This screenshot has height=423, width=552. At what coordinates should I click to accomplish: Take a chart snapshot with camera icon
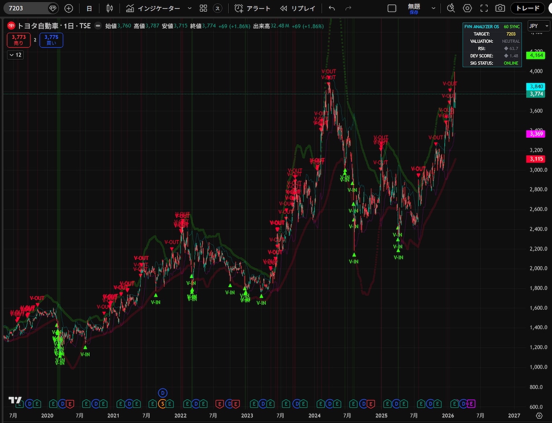click(x=500, y=8)
